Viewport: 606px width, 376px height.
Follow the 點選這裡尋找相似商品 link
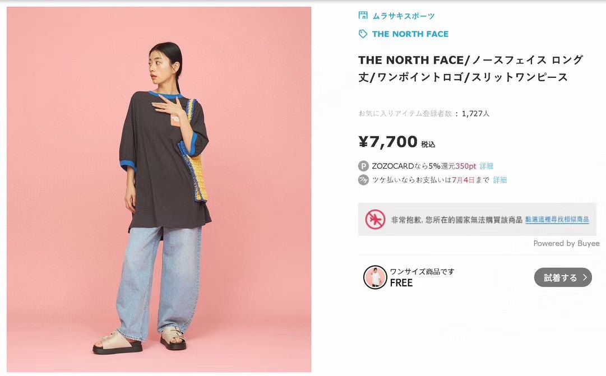click(x=557, y=220)
